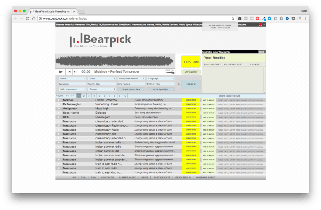Open the CONTACTS footer link

(107, 178)
